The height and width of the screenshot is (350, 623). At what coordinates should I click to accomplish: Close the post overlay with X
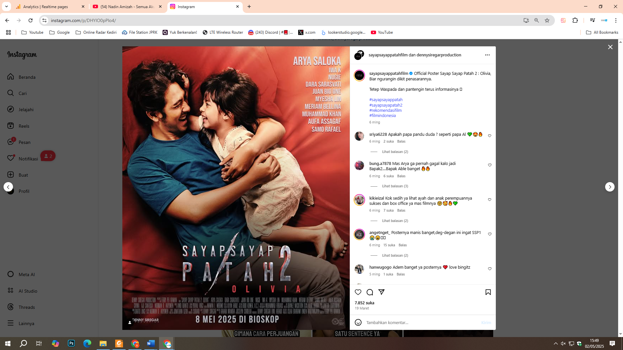[610, 47]
